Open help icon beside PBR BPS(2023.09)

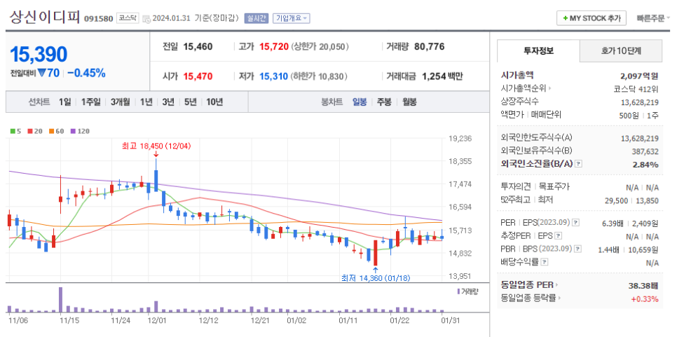[x=577, y=249]
